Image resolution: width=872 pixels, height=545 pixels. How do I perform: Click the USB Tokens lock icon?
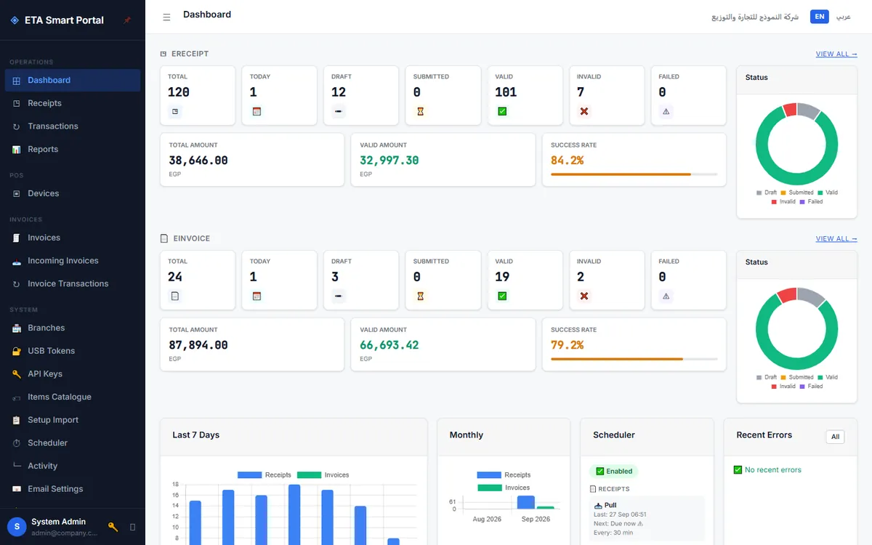(16, 351)
